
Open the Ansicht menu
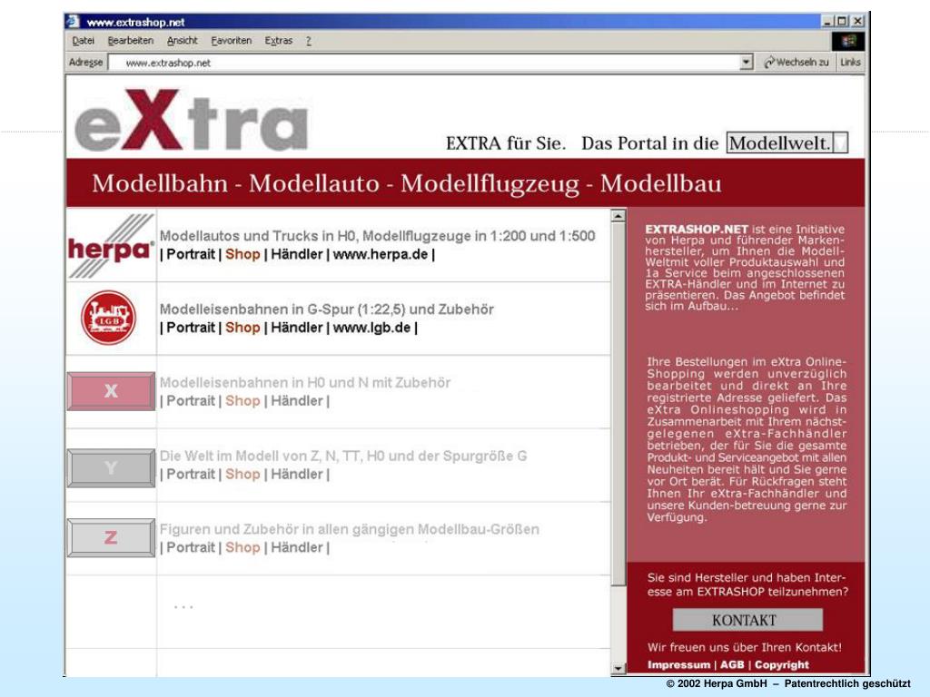click(182, 41)
